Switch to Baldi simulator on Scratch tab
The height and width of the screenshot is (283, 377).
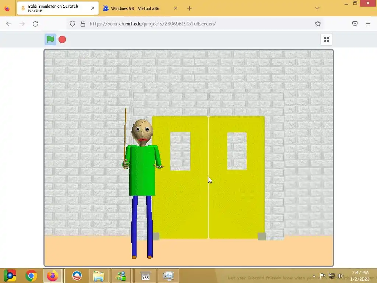[x=58, y=8]
